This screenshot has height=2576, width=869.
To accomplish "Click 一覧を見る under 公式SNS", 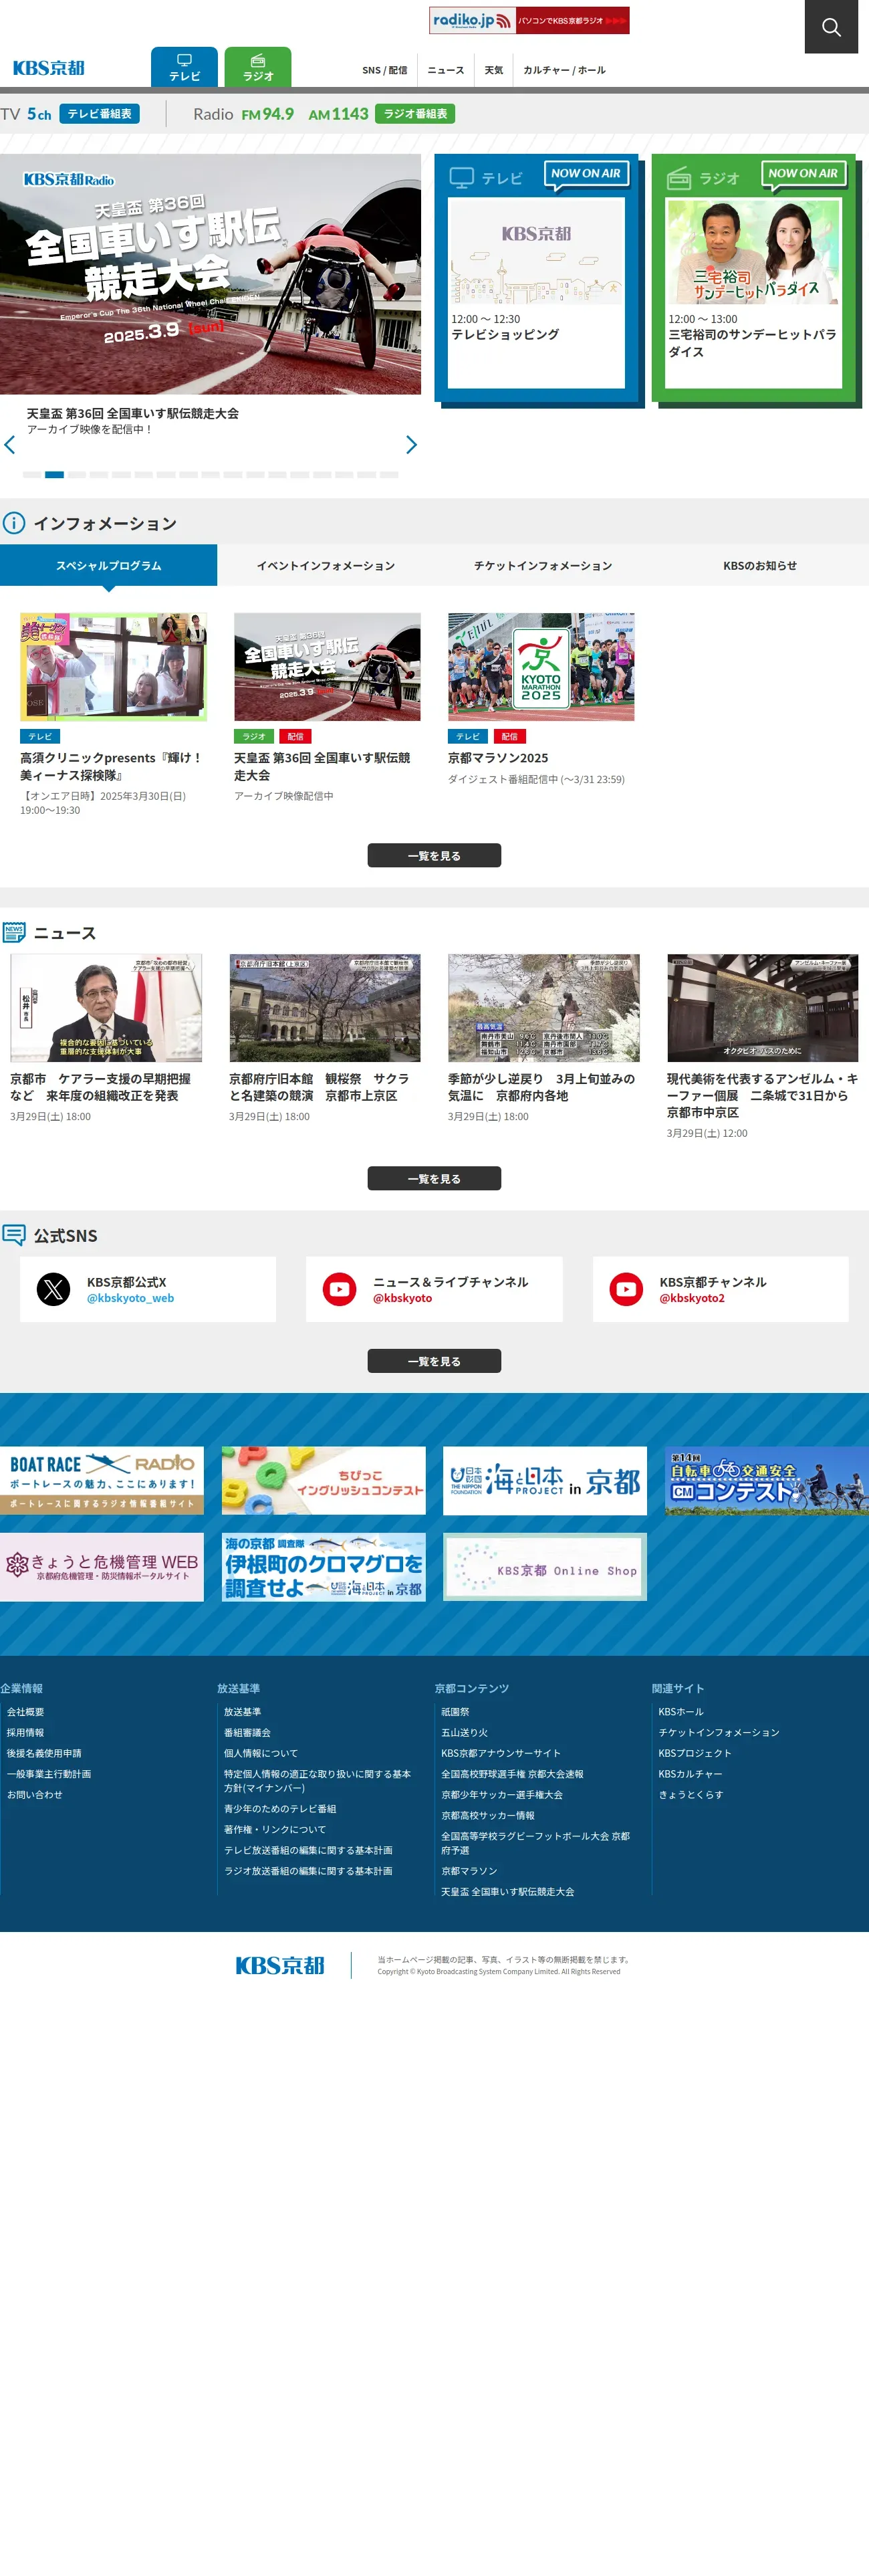I will 434,1361.
